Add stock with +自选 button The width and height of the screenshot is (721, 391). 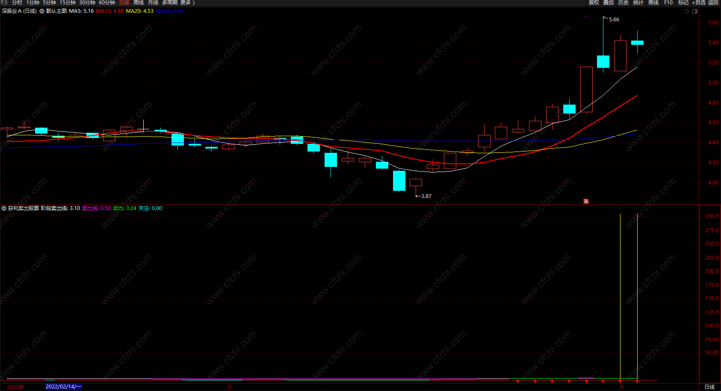(699, 3)
